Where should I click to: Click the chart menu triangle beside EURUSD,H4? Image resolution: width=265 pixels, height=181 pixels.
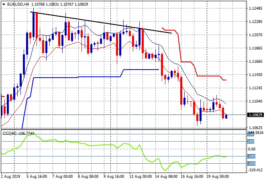point(4,4)
